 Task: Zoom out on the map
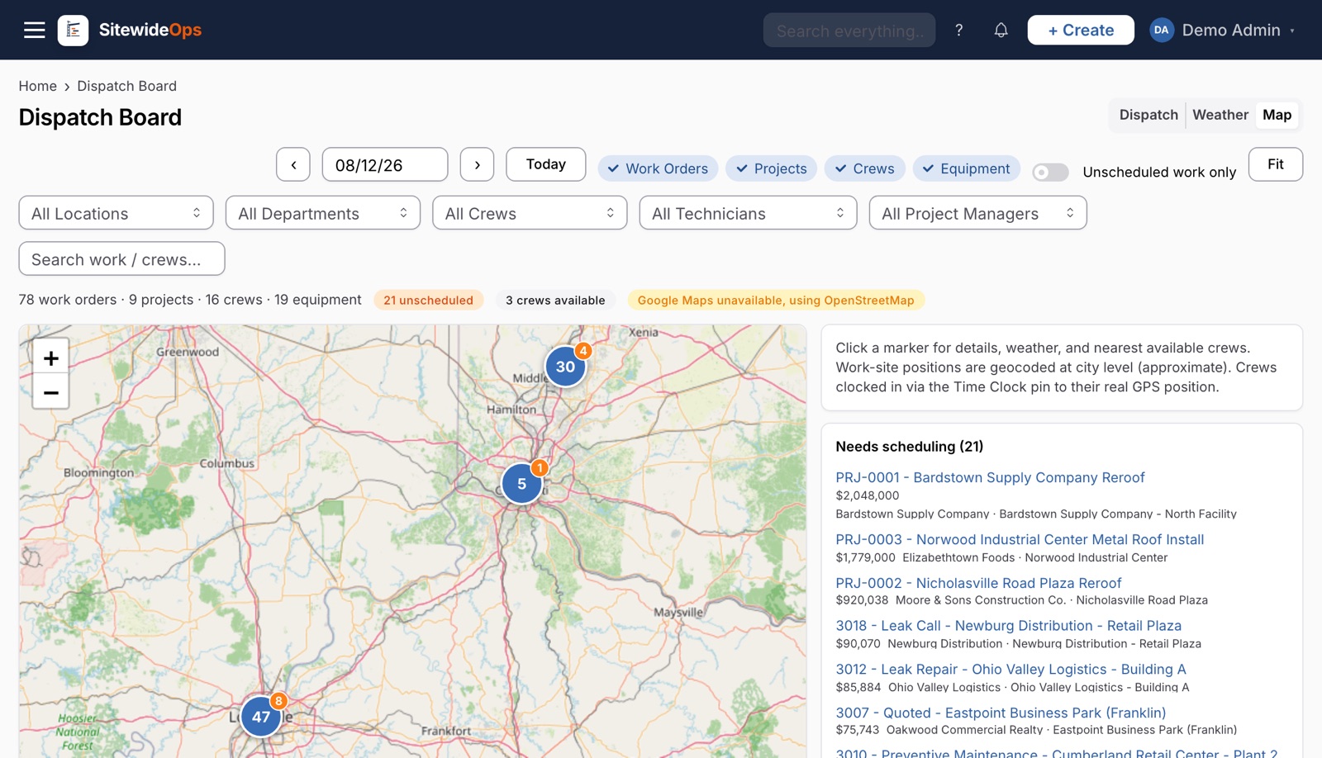50,392
